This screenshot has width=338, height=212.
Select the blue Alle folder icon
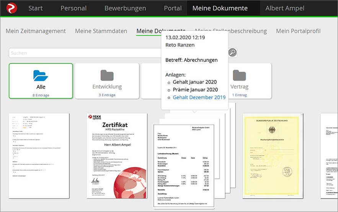point(41,76)
